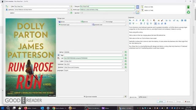Click the justify text icon
The image size is (196, 110).
[x=165, y=24]
